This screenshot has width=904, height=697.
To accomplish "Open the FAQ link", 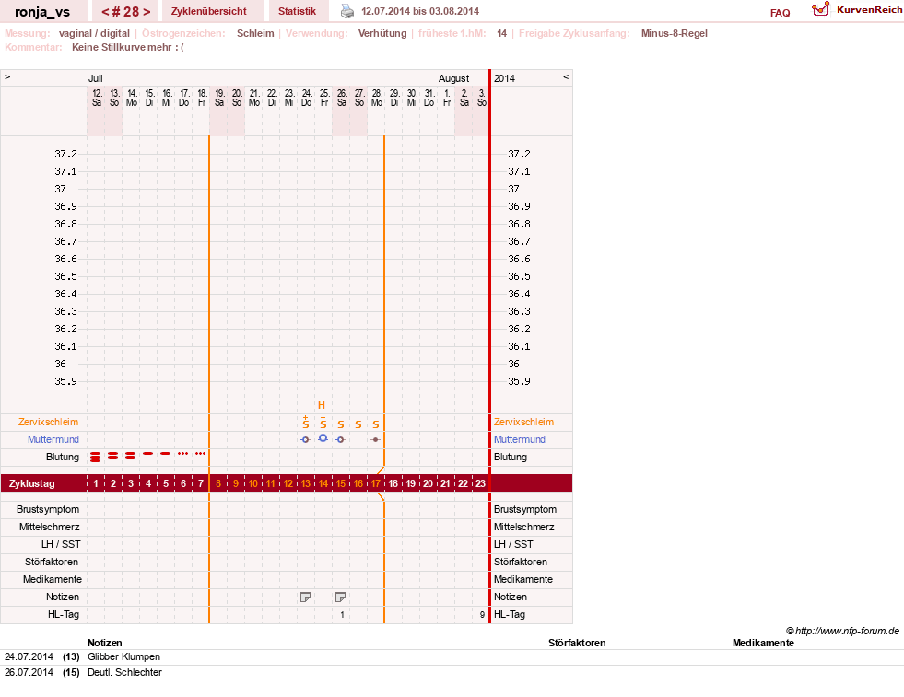I will tap(780, 13).
